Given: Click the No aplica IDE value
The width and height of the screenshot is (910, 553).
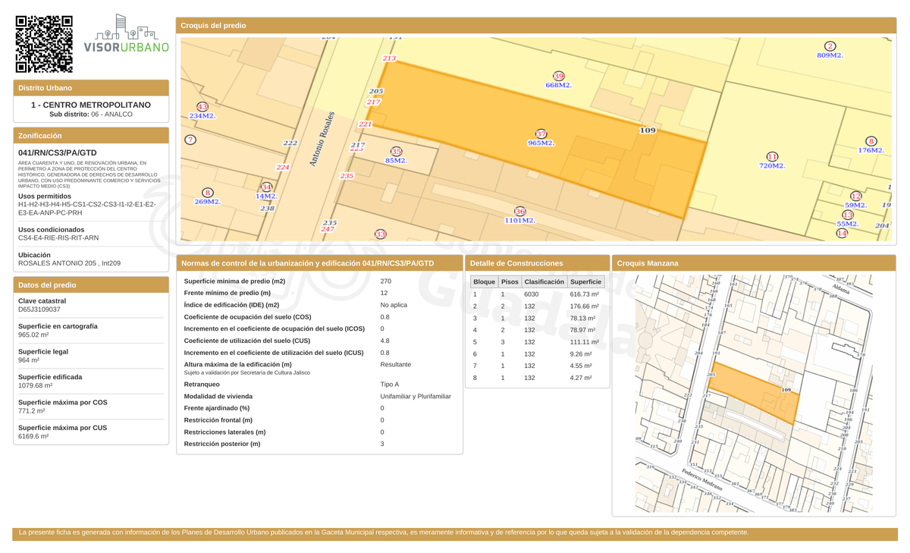Looking at the screenshot, I should pyautogui.click(x=394, y=305).
